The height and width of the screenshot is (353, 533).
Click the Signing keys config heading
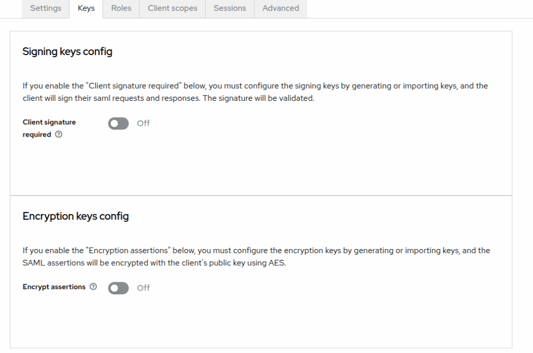67,51
